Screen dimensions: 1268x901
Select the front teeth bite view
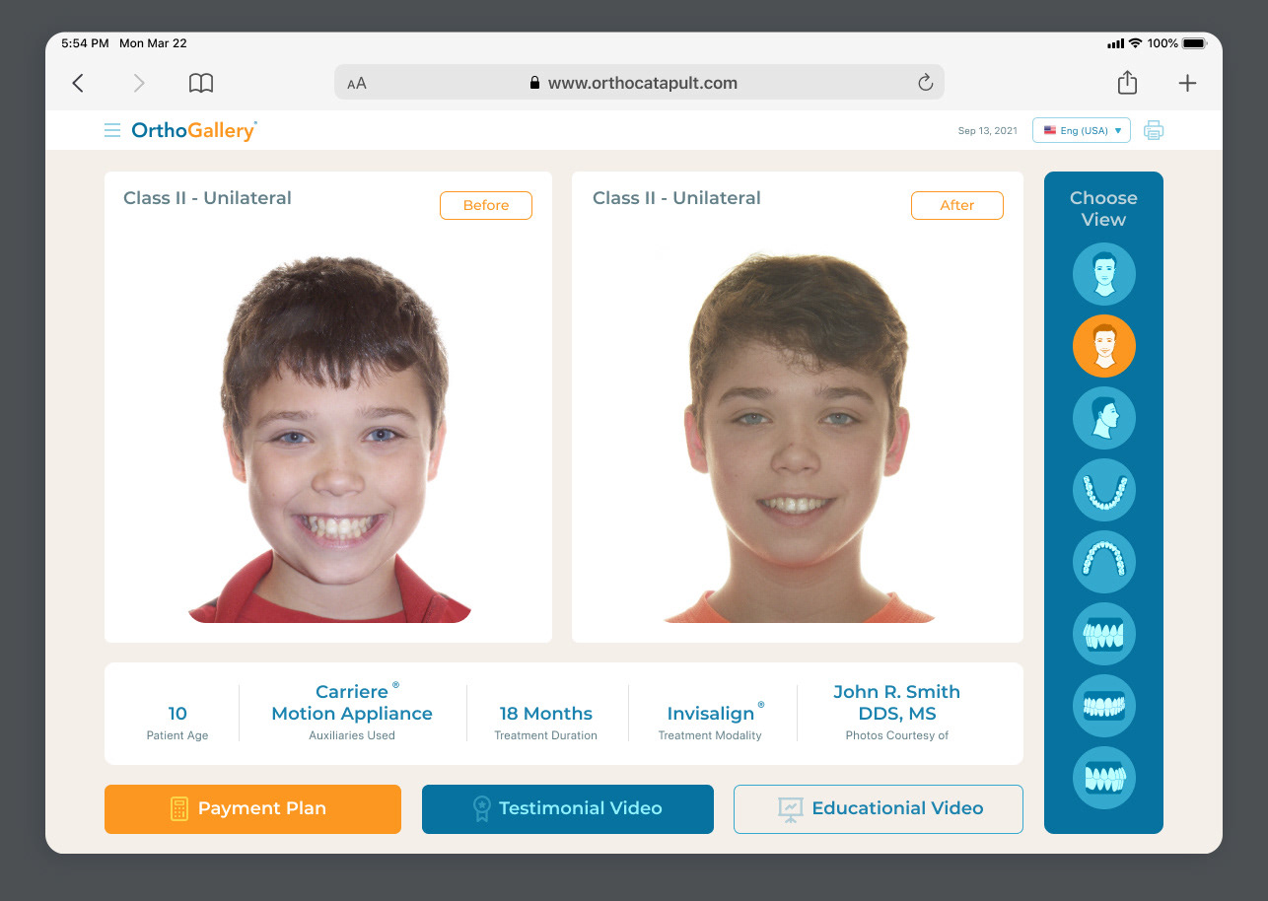pyautogui.click(x=1104, y=706)
